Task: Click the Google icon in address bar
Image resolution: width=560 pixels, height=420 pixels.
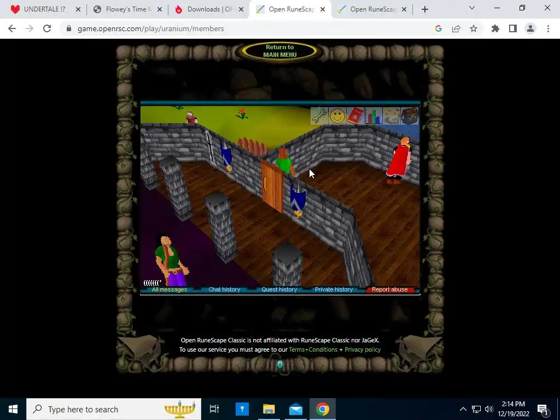Action: (x=439, y=28)
